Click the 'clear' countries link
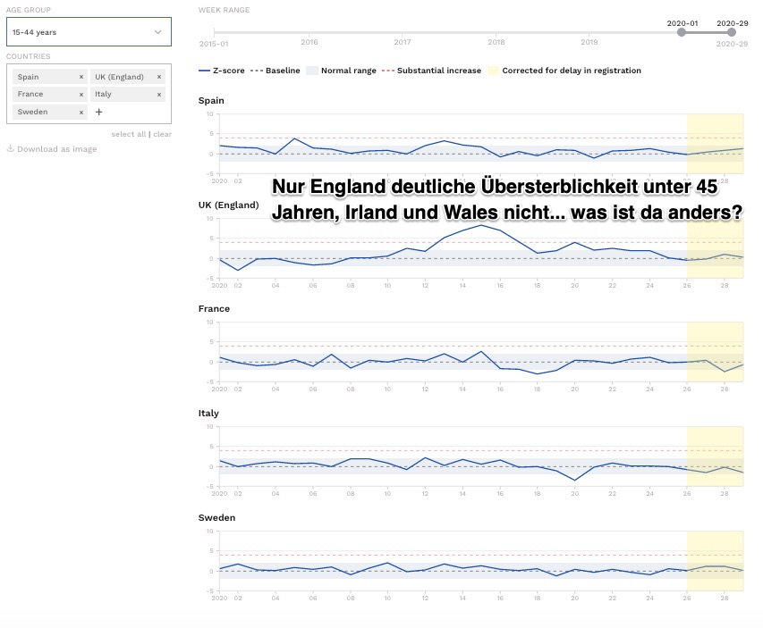Screen dimensions: 763x628 pyautogui.click(x=163, y=134)
